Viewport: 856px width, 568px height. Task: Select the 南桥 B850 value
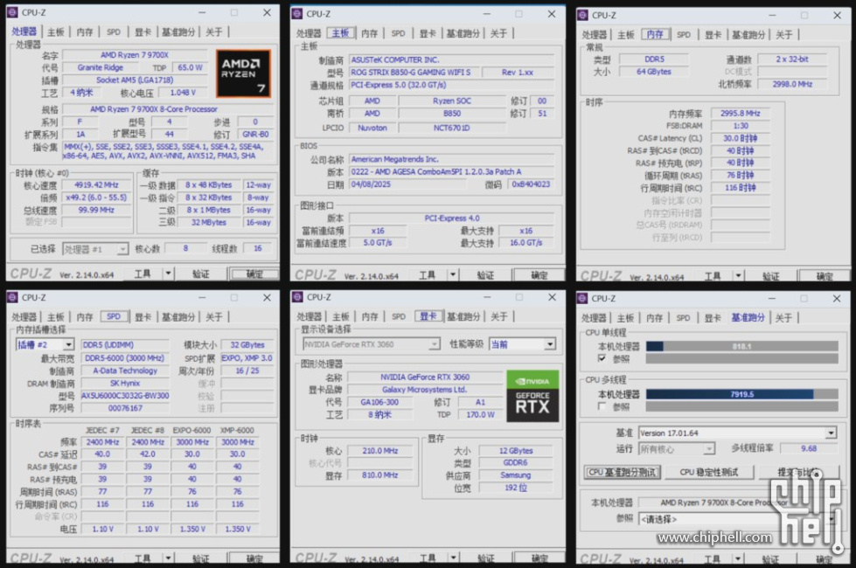(x=451, y=114)
